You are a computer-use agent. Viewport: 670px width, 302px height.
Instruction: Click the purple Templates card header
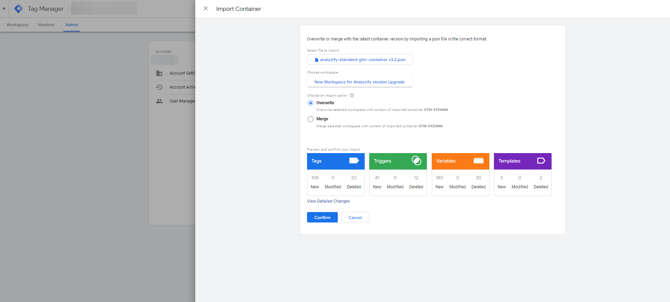click(x=523, y=161)
